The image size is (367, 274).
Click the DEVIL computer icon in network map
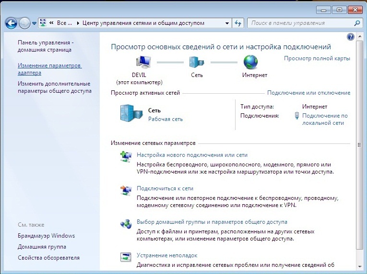coord(143,62)
